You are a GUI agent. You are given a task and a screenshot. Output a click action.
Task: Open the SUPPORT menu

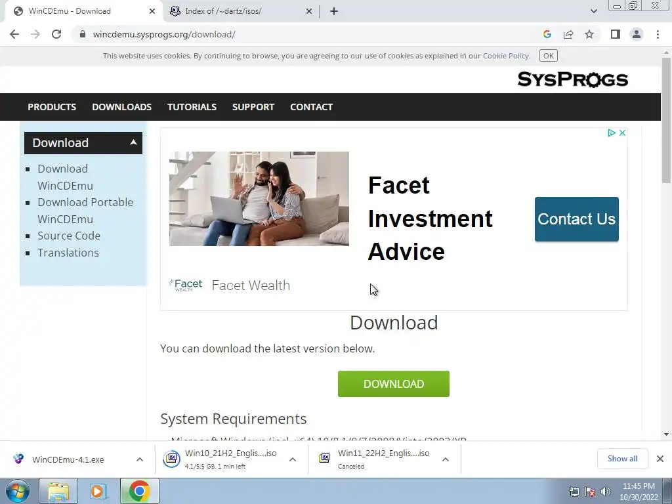[x=253, y=107]
